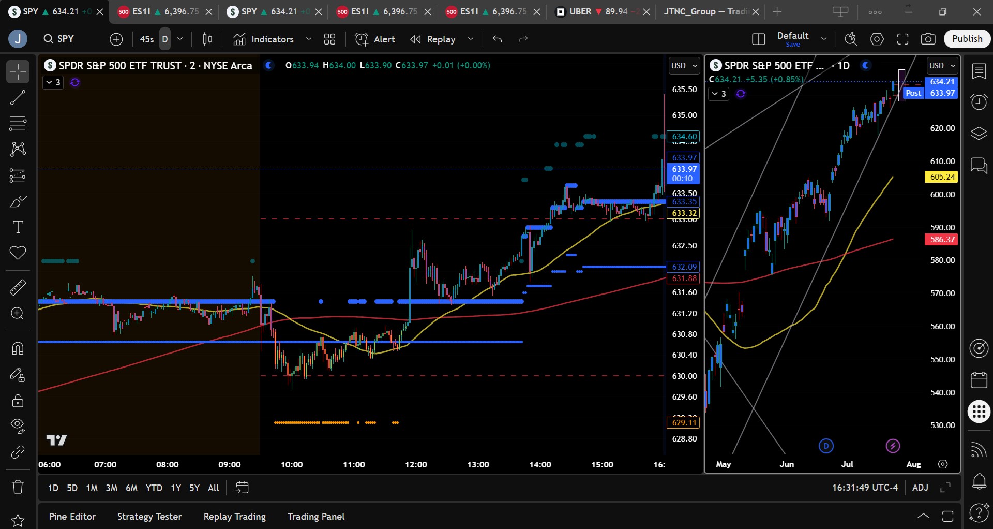The image size is (993, 529).
Task: Open the icons and emoji tool
Action: 18,253
